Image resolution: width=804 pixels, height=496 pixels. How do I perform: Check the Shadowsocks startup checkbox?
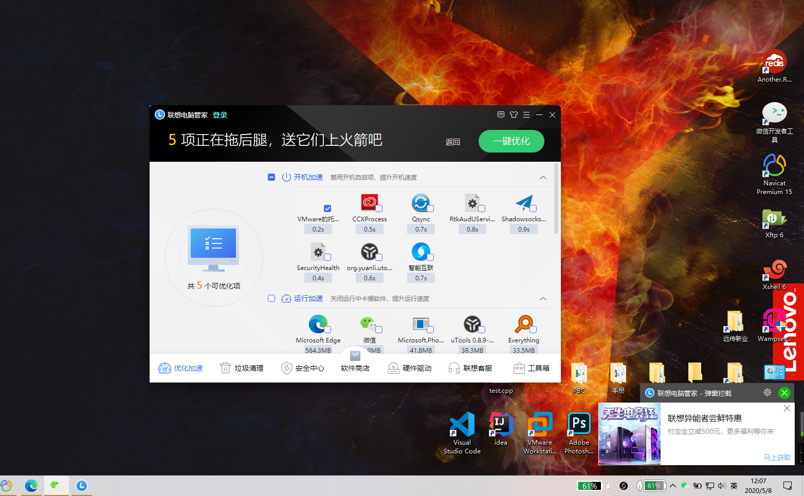tap(533, 208)
